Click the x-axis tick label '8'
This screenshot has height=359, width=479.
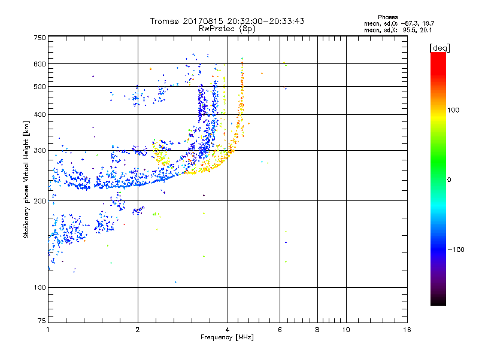(317, 330)
